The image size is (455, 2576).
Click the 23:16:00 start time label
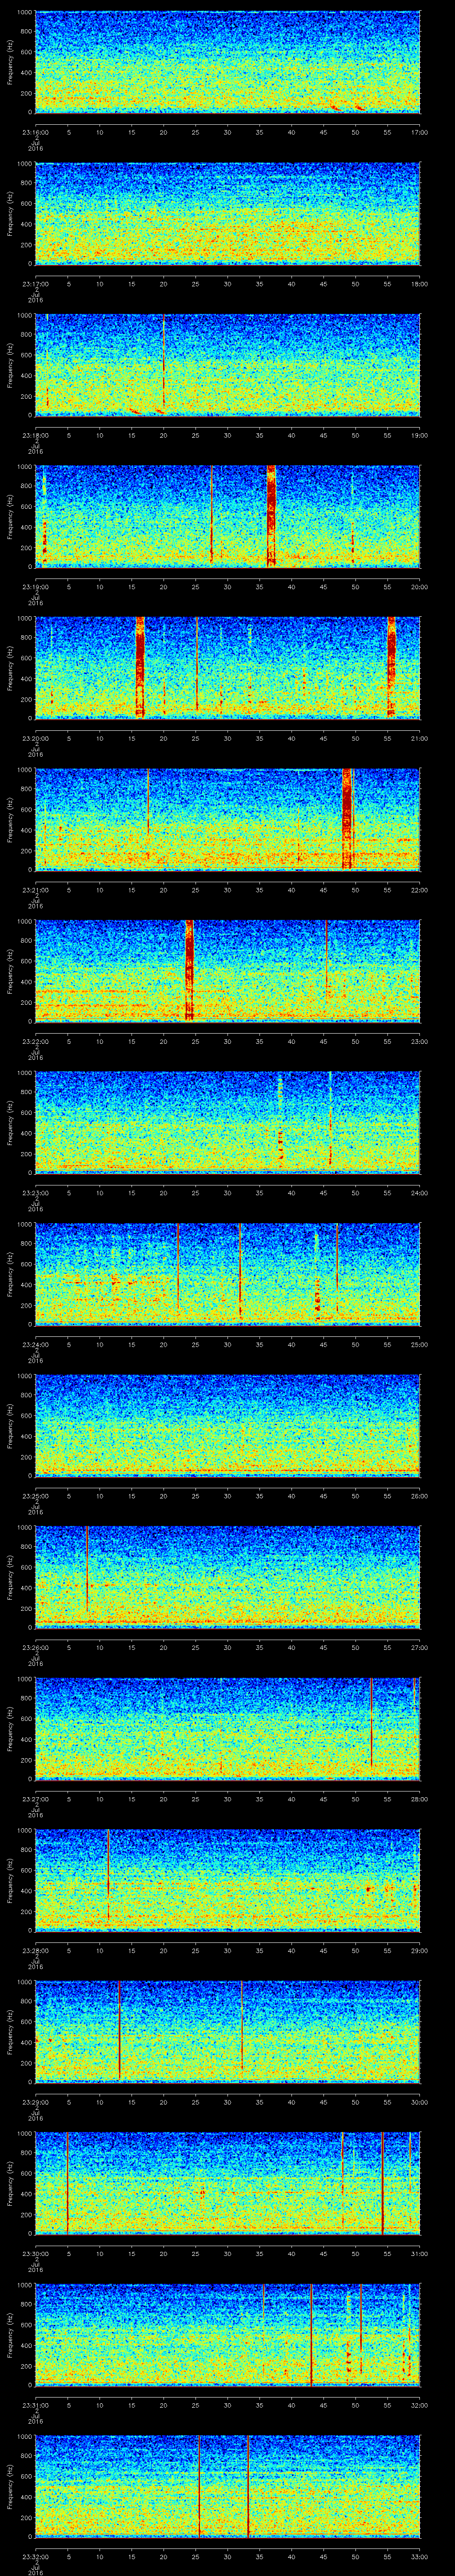tap(35, 131)
